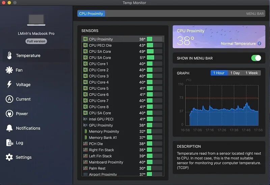Screen dimensions: 270x185
Task: Select the CPU Core 5 sensor row
Action: pyautogui.click(x=123, y=88)
